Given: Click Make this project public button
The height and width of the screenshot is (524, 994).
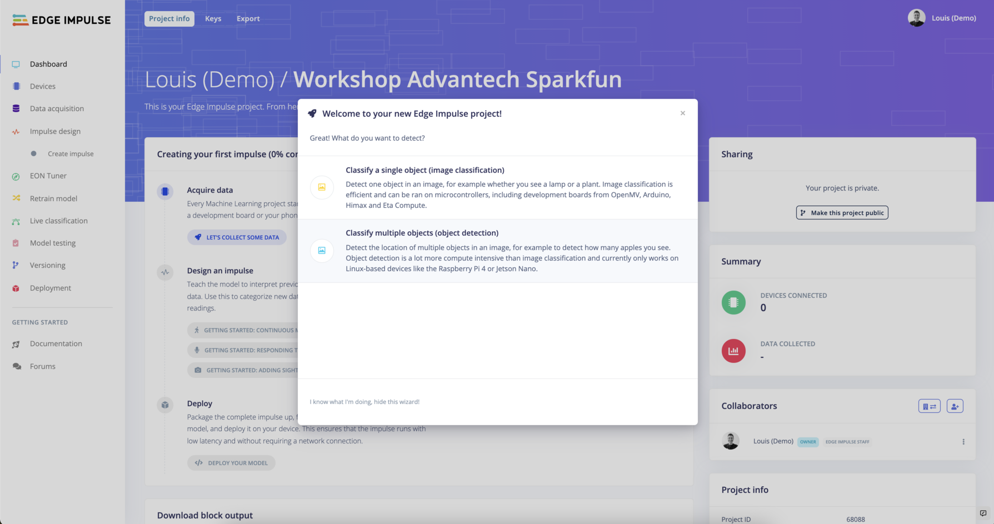Looking at the screenshot, I should click(x=842, y=213).
